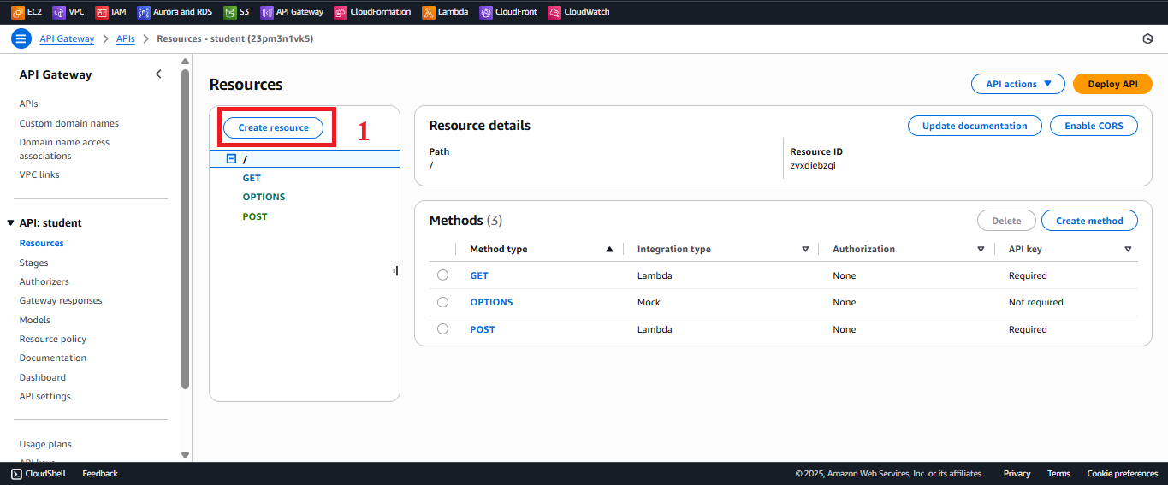
Task: Click the Create method button
Action: point(1089,221)
